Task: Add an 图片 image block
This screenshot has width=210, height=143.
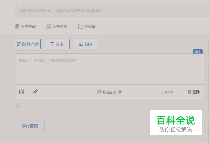Action: (86, 44)
